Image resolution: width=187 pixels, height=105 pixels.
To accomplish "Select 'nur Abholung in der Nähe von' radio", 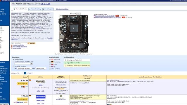I will pyautogui.click(x=13, y=62).
